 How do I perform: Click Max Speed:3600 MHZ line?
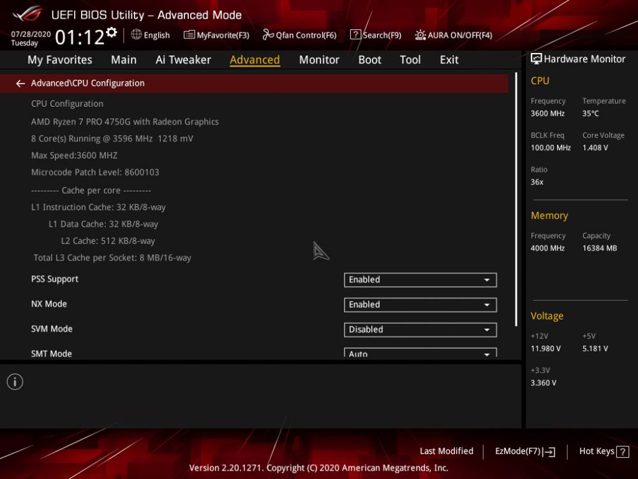click(74, 156)
